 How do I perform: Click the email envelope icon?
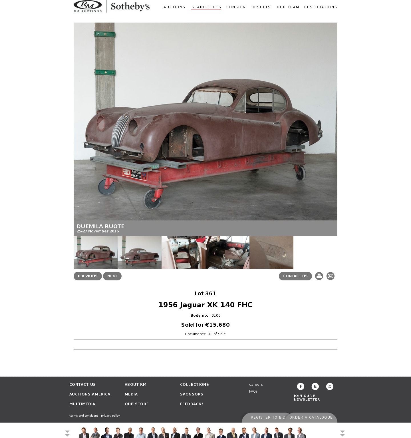click(x=331, y=276)
